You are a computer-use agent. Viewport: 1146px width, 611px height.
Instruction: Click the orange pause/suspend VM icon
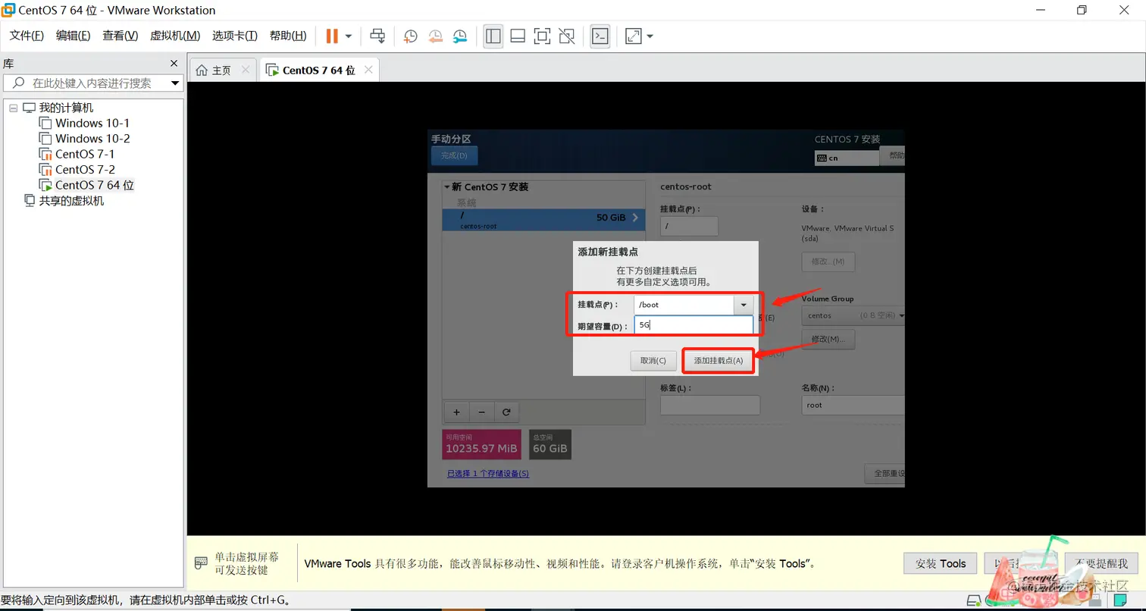click(x=332, y=36)
